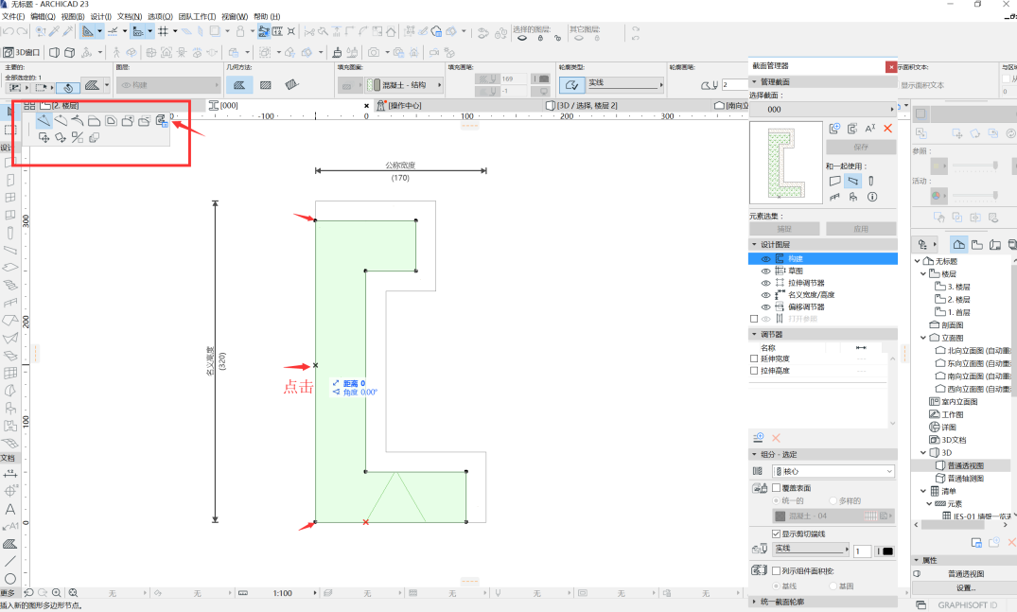
Task: Hide the 拉伸调节器 layer
Action: [x=765, y=284]
